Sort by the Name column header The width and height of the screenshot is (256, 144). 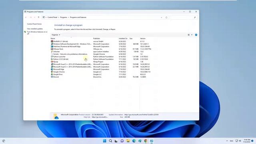(x=53, y=38)
